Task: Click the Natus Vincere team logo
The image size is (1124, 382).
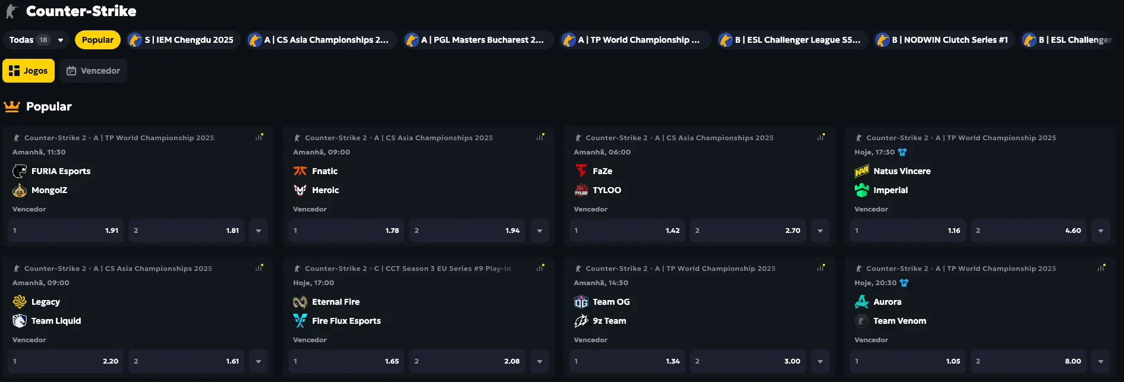Action: (861, 171)
